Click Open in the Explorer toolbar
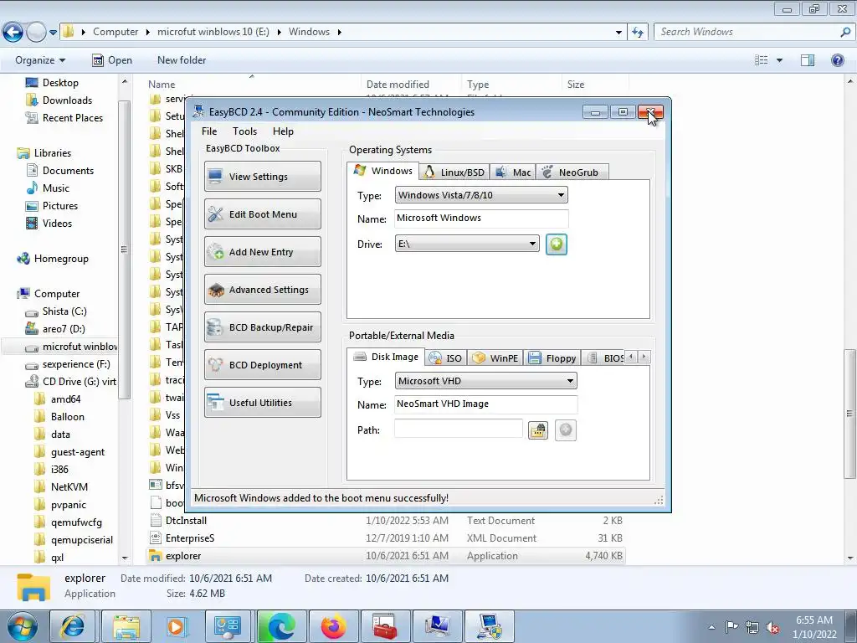This screenshot has width=857, height=643. tap(112, 60)
